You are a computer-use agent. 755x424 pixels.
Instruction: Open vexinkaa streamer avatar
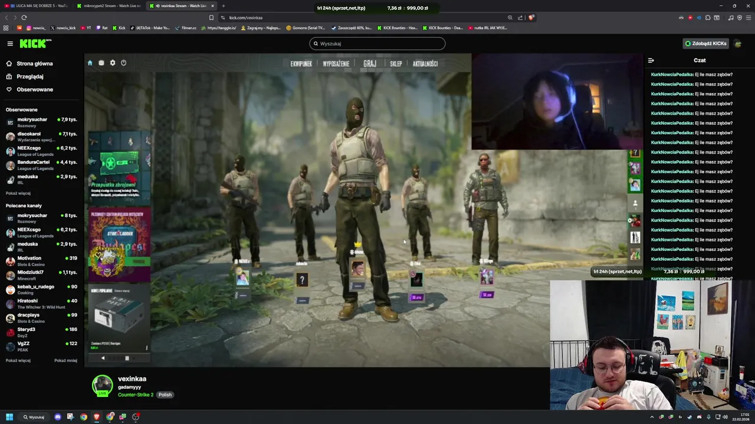pos(102,386)
